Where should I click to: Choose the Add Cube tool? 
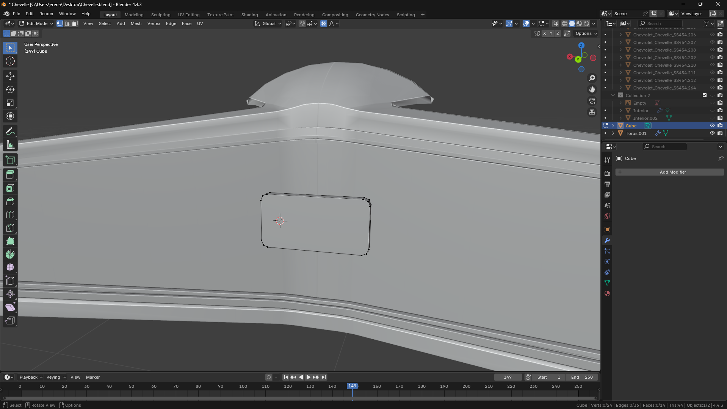[10, 160]
